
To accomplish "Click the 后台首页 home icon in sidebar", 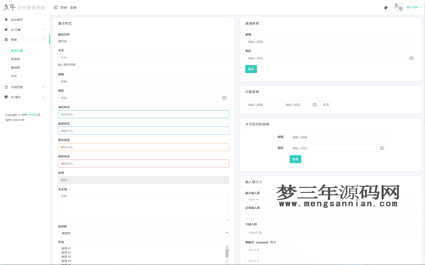I will click(x=6, y=19).
